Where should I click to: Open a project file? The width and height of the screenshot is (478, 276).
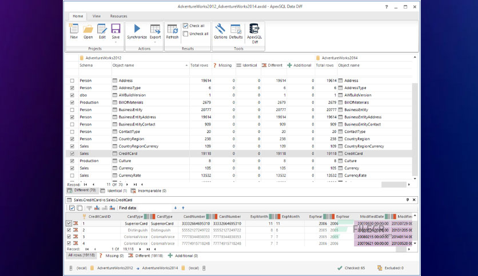coord(88,31)
